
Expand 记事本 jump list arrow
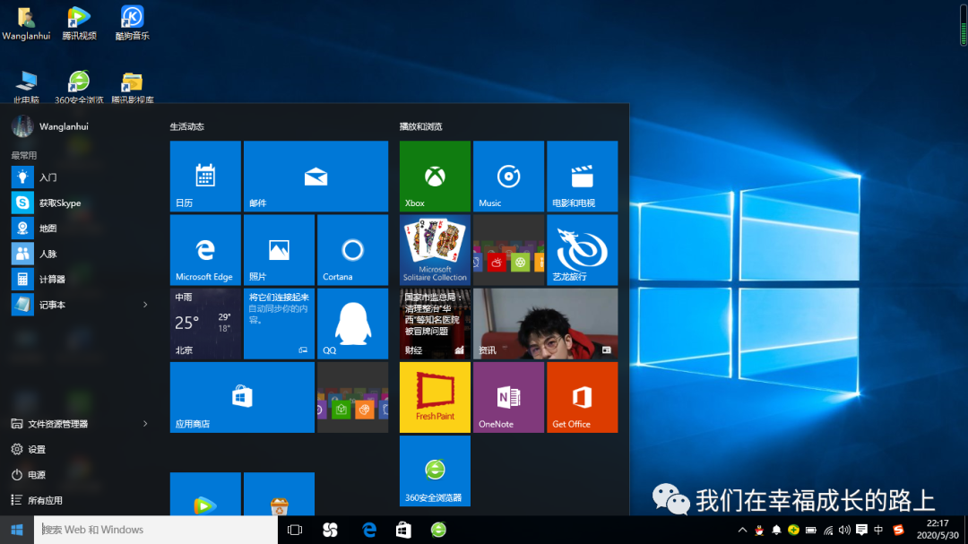(146, 305)
